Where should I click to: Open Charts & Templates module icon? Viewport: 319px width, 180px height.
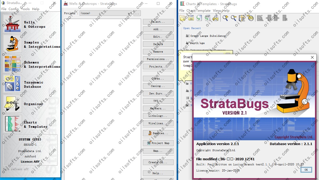pos(13,124)
